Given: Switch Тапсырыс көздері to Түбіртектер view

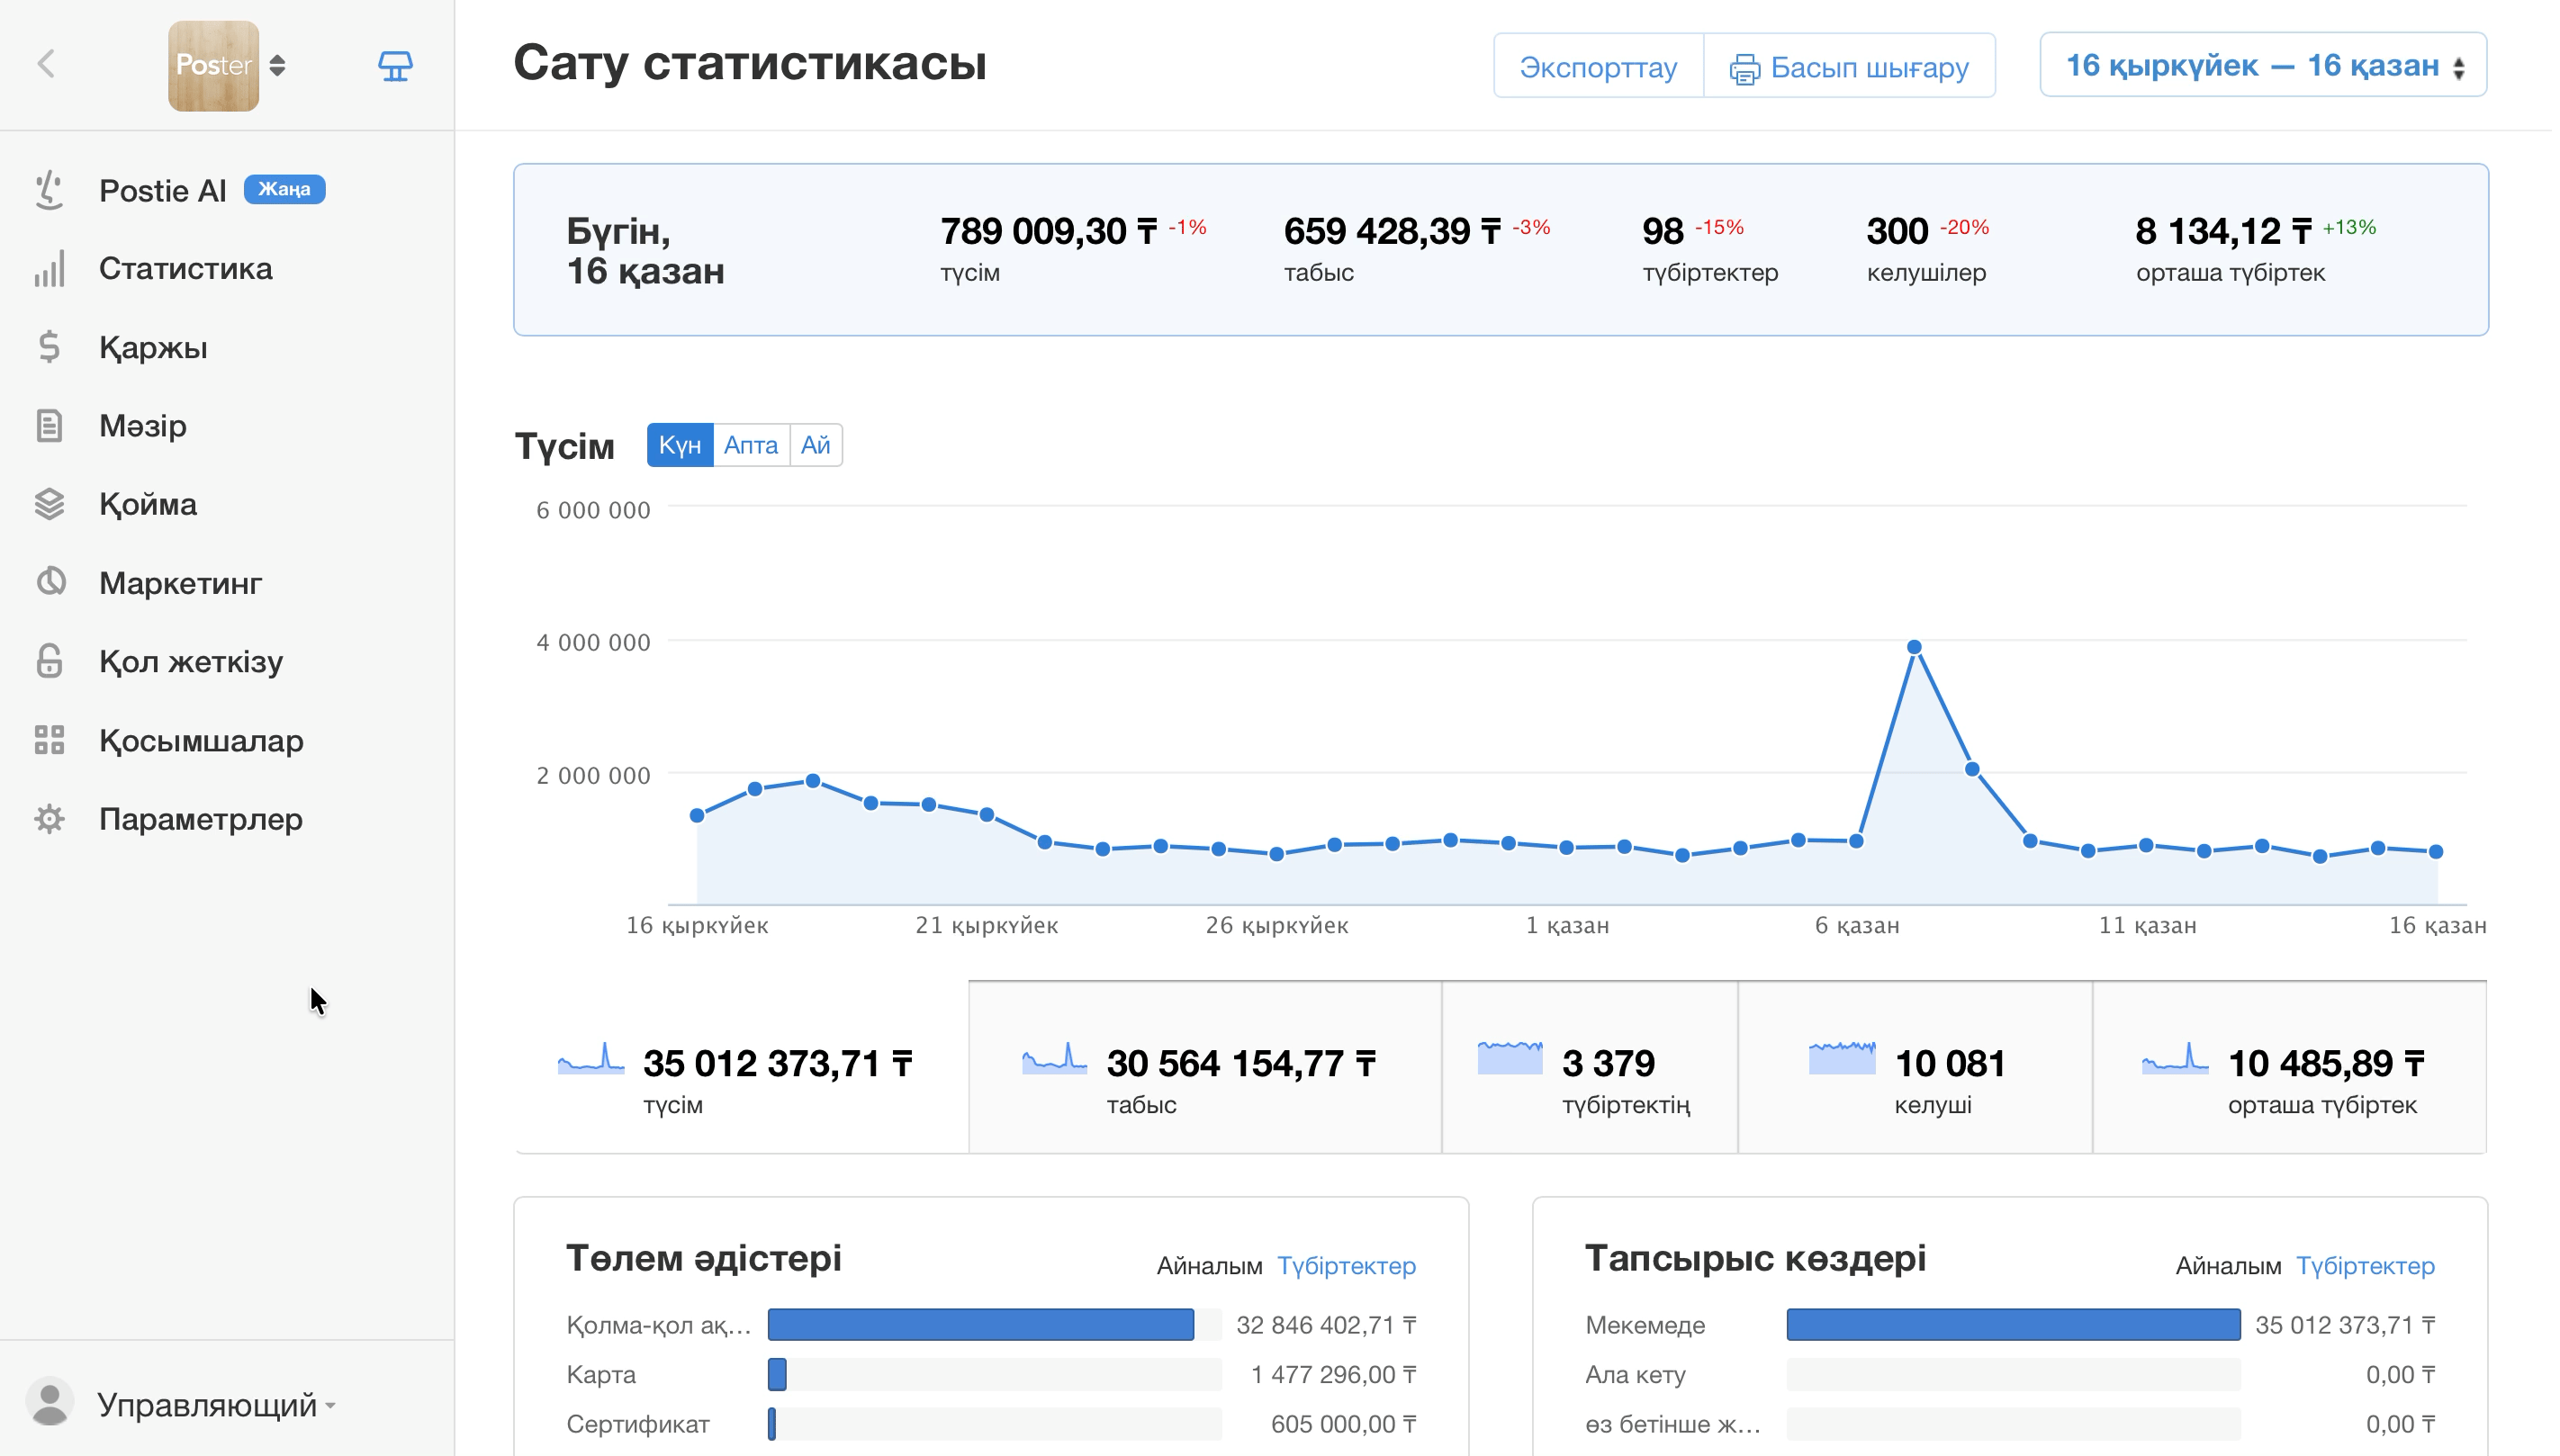Looking at the screenshot, I should tap(2365, 1266).
